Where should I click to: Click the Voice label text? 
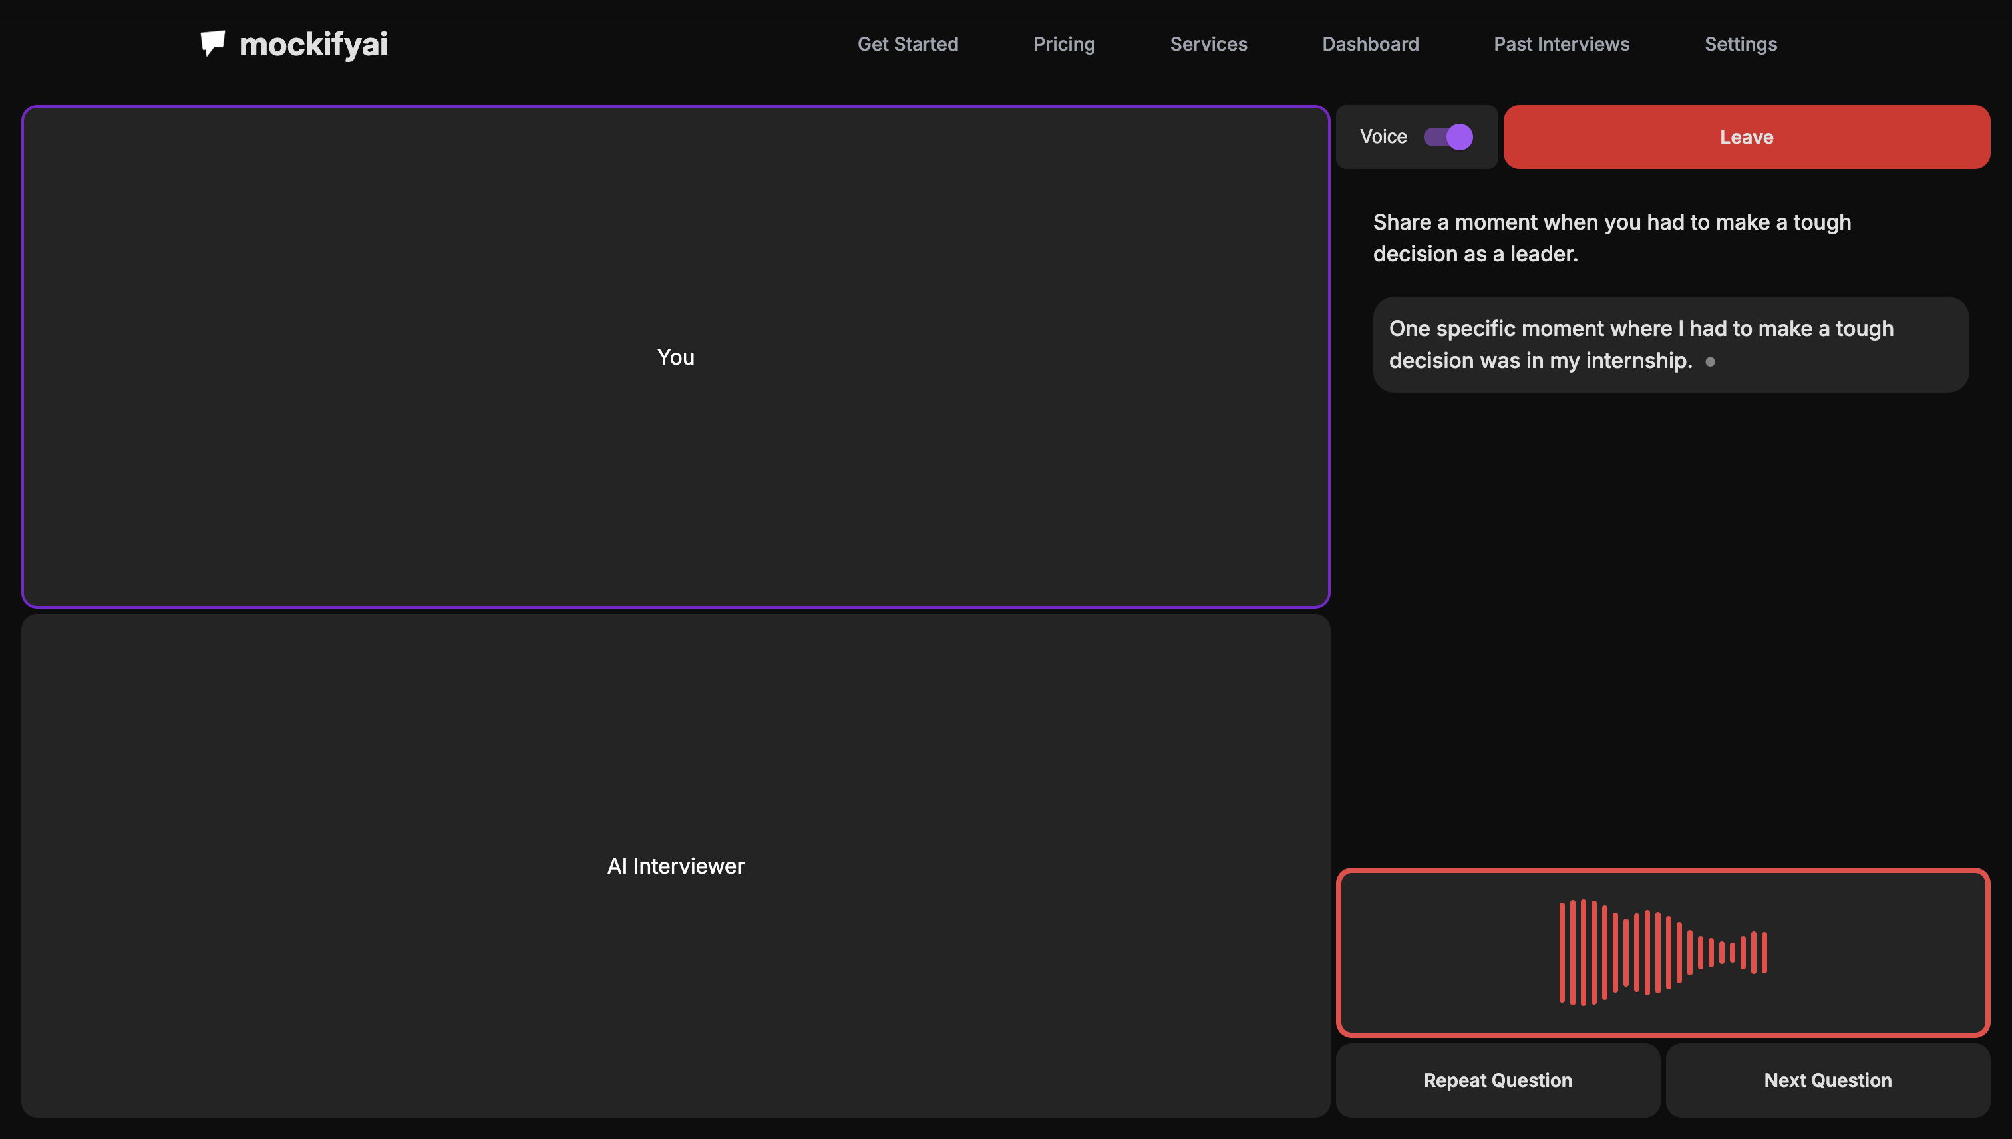coord(1383,137)
